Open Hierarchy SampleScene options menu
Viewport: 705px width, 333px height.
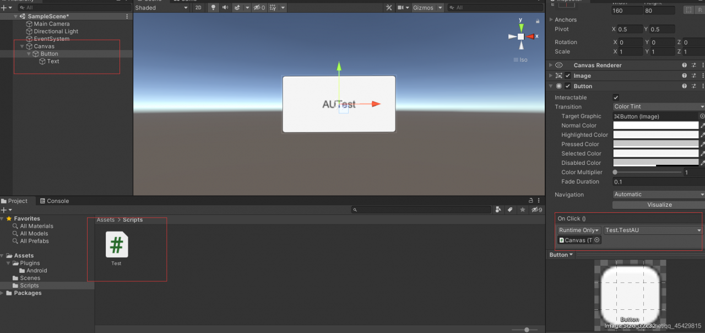(127, 17)
